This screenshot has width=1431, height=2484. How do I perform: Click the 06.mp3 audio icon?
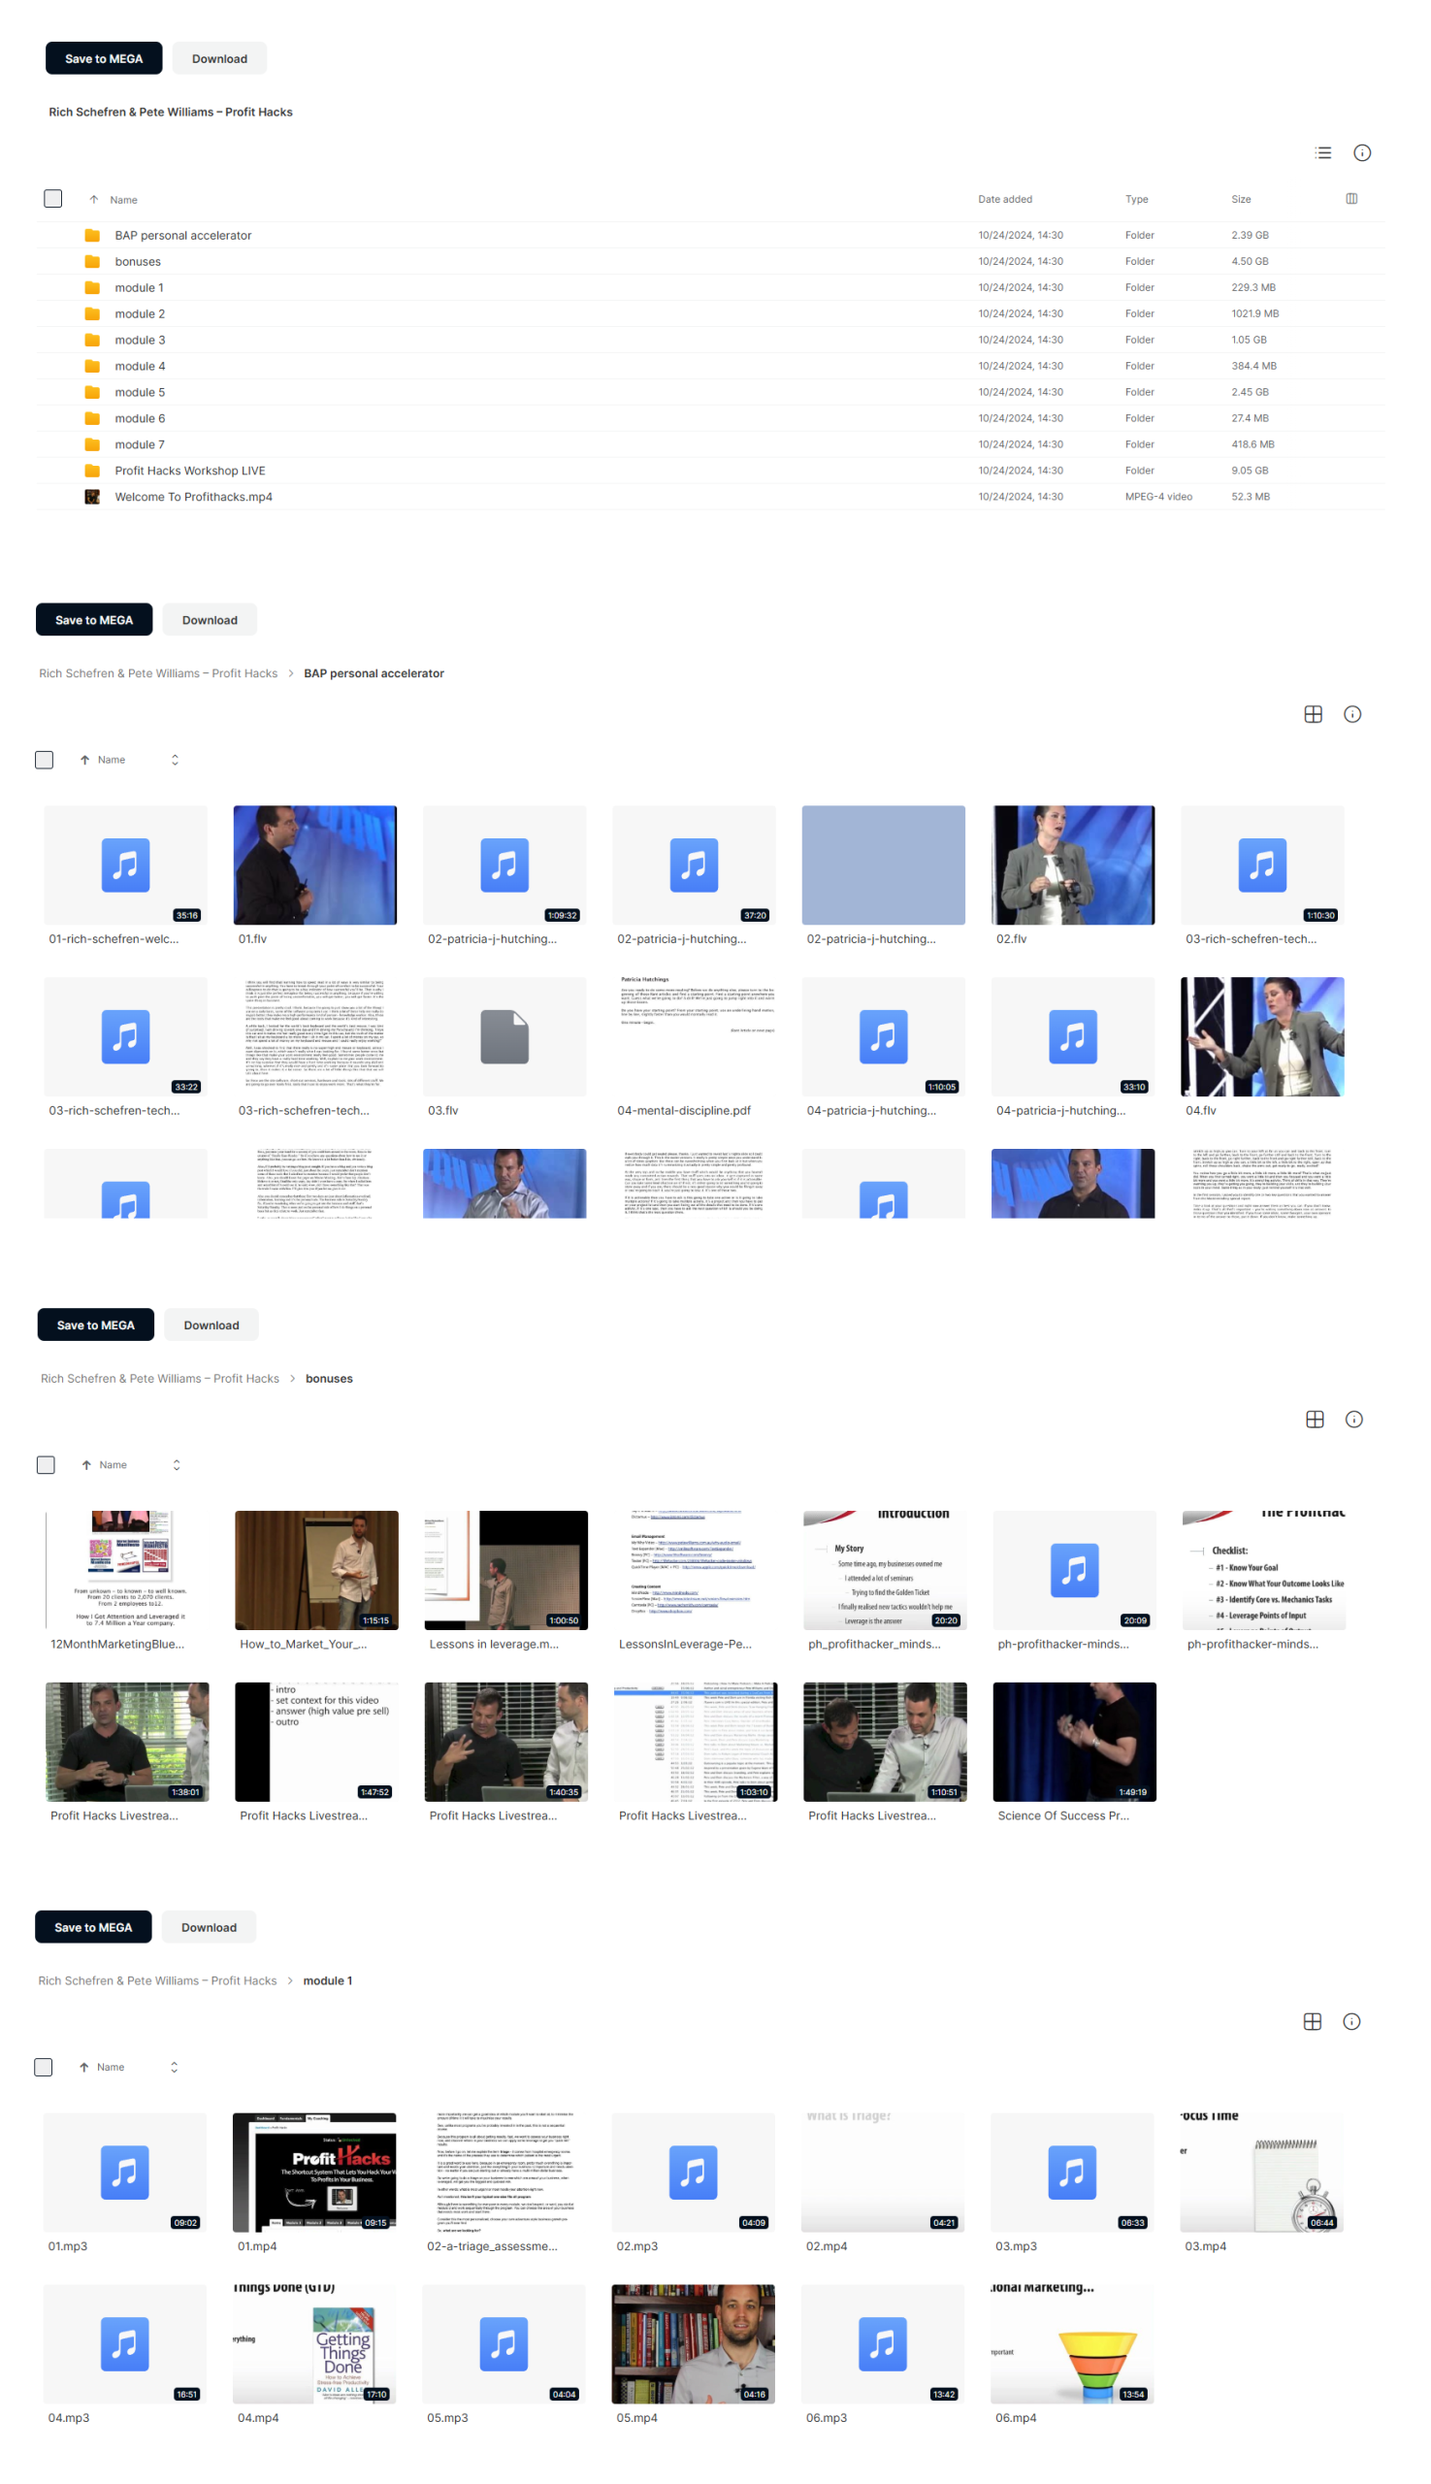[883, 2343]
